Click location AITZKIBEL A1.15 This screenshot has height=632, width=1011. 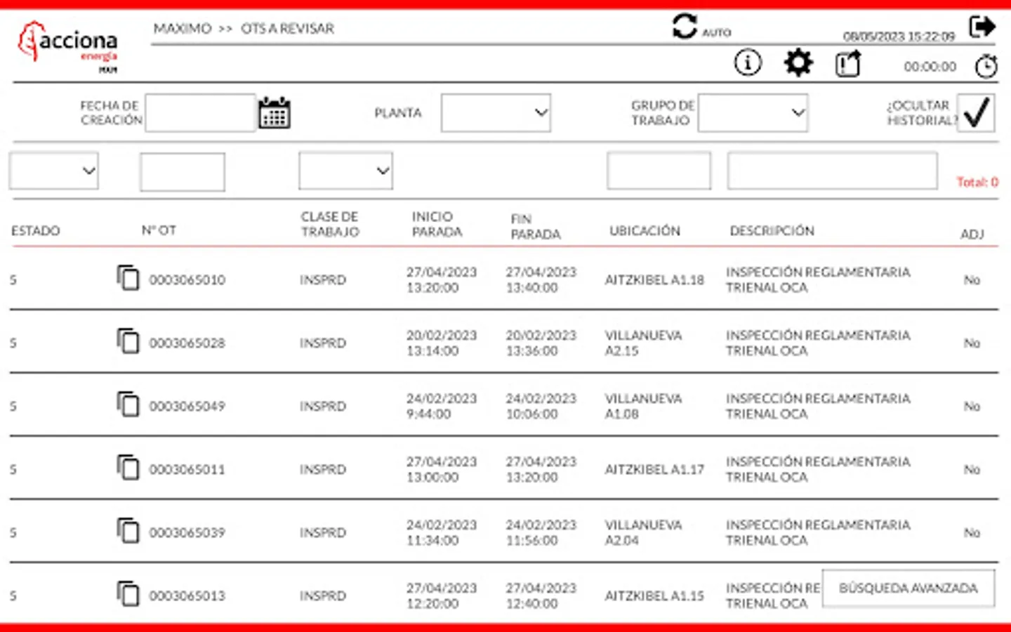click(x=654, y=595)
